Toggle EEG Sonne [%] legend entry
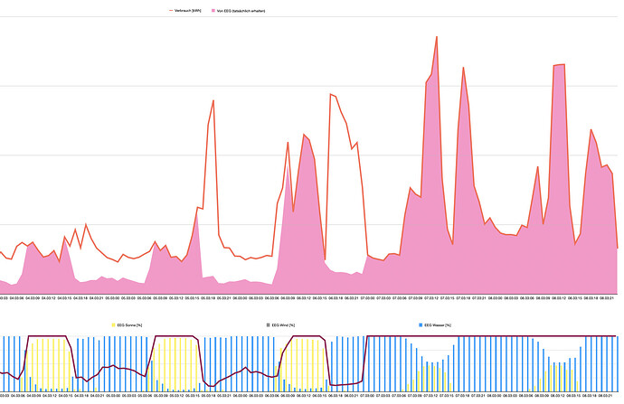The height and width of the screenshot is (404, 624). (127, 324)
